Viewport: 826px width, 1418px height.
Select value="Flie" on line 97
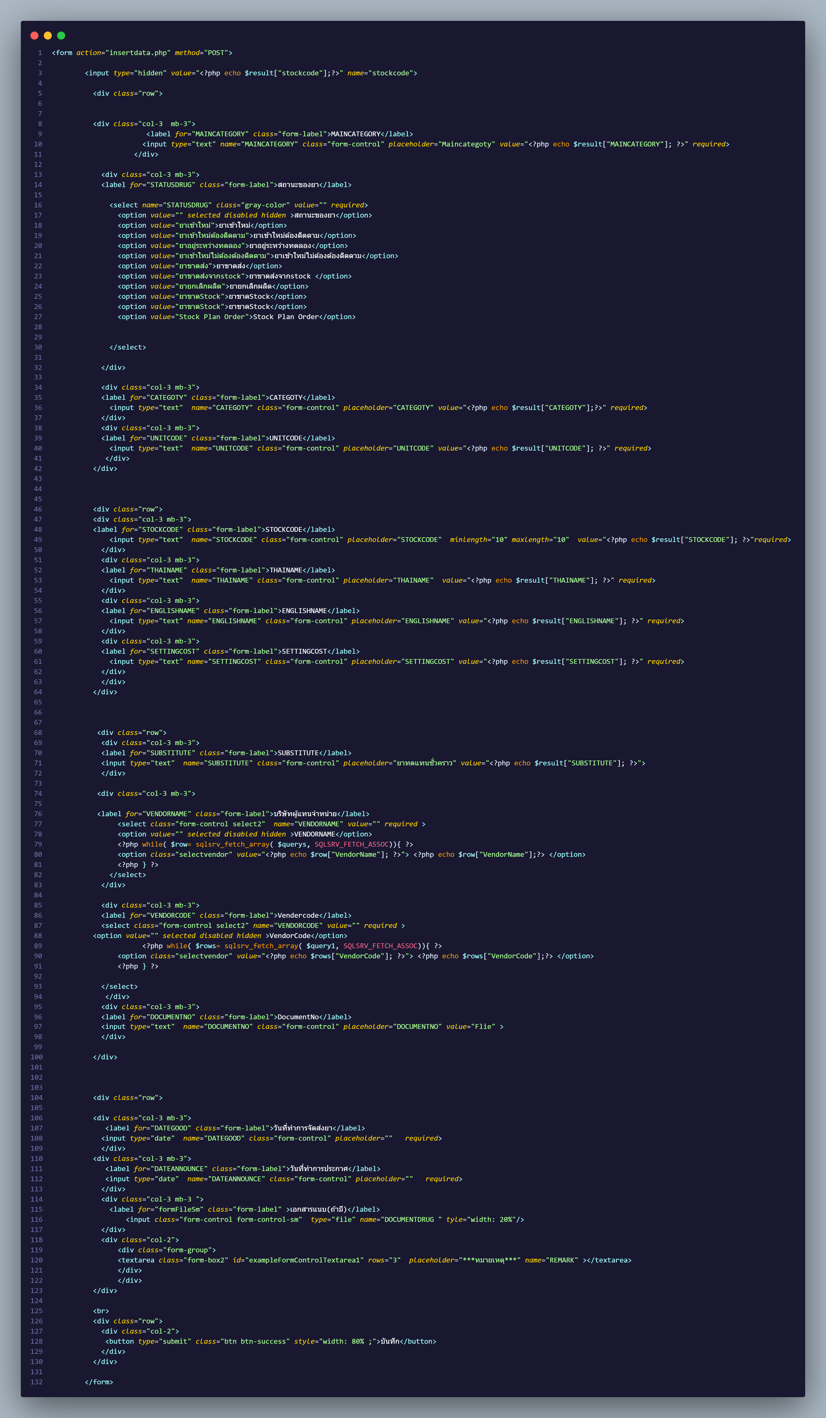(471, 1026)
